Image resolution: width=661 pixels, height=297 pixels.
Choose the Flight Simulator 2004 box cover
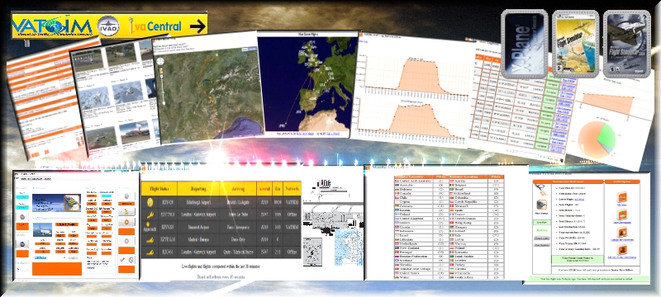click(626, 45)
